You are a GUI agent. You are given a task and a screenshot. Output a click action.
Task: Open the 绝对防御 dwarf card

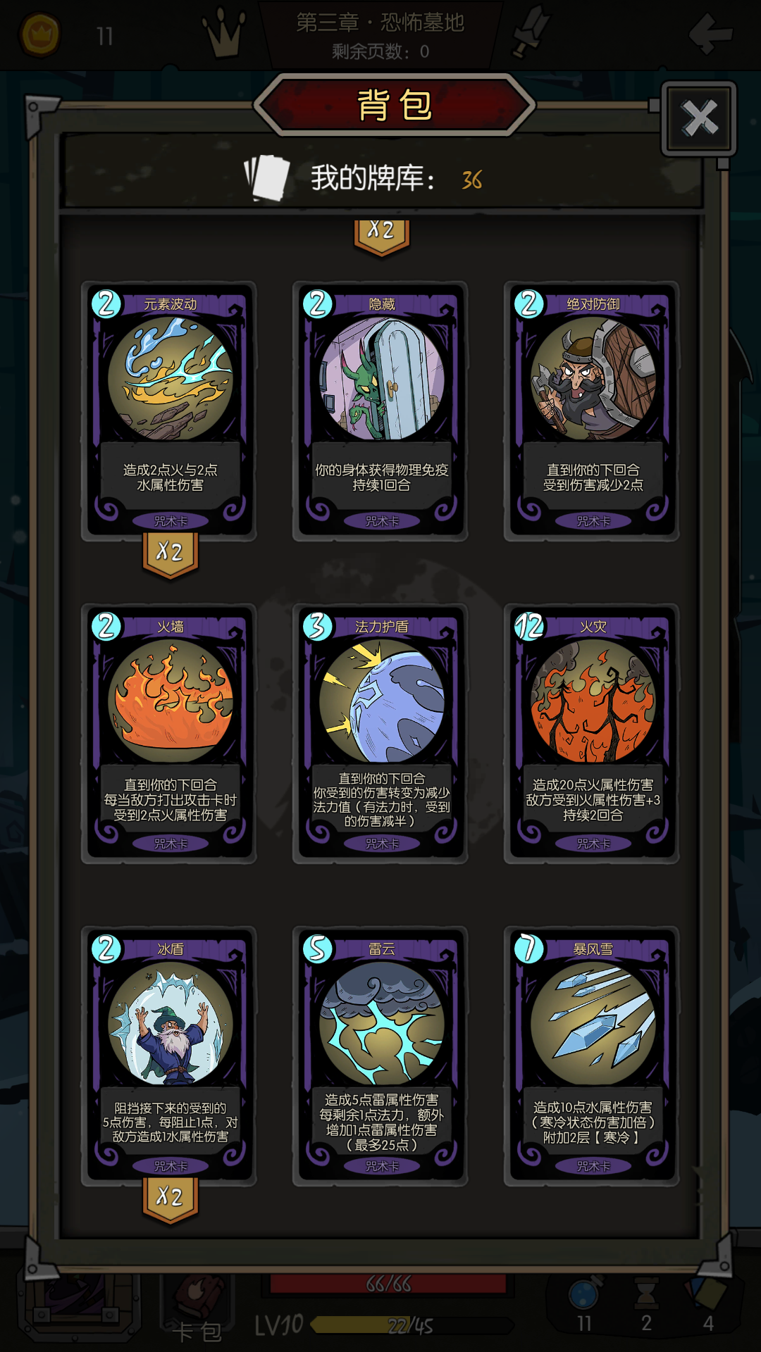click(x=592, y=411)
